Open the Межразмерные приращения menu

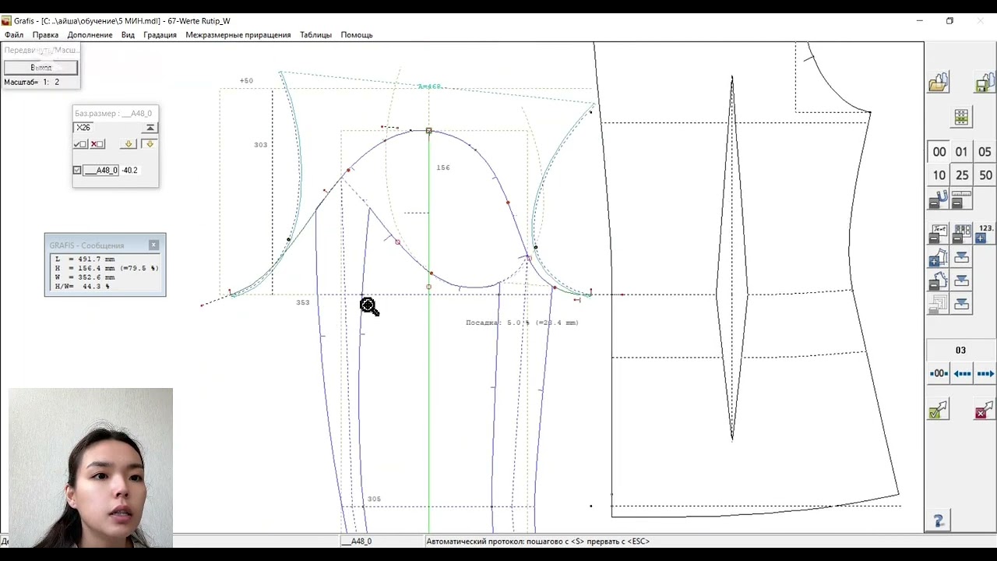tap(238, 35)
